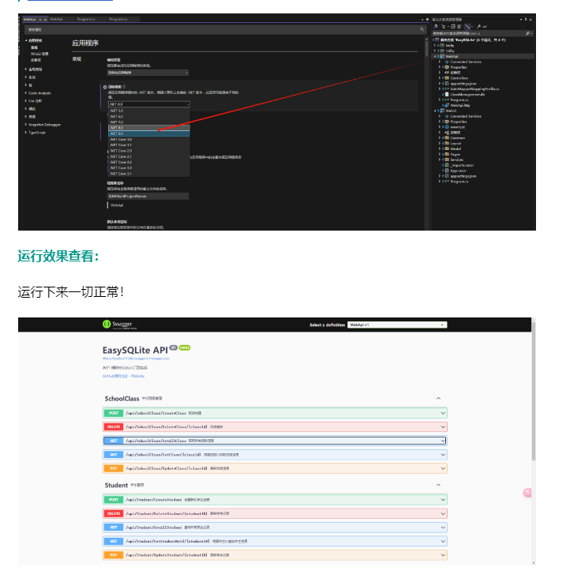Screen dimensions: 581x582
Task: Click the SchoolClass section heading
Action: (x=122, y=399)
